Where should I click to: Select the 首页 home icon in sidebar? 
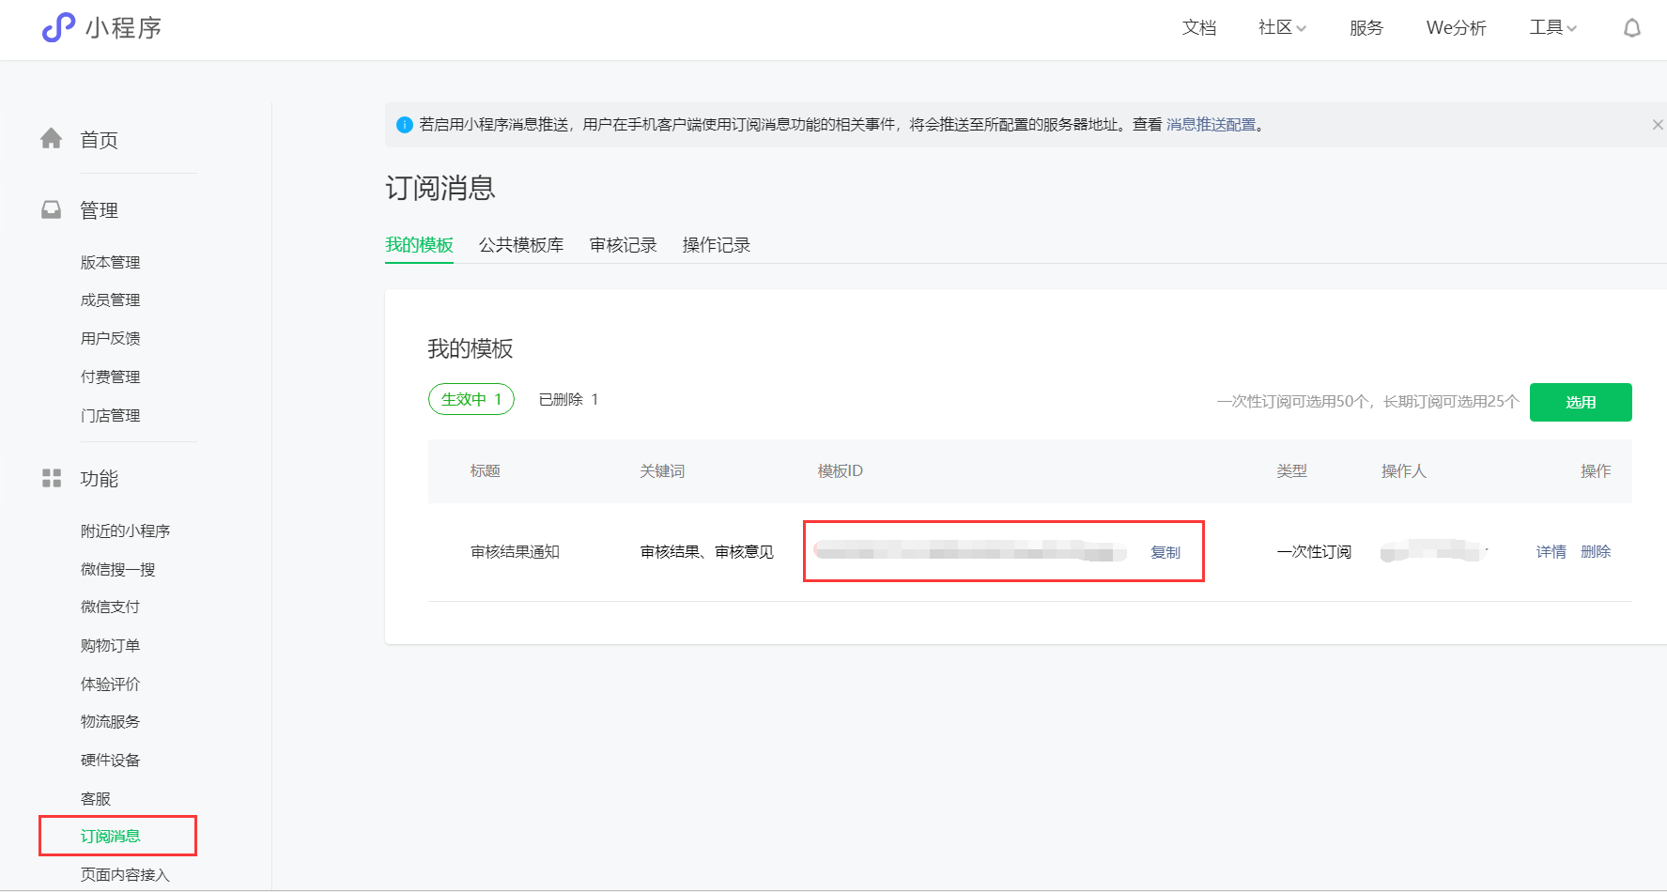[x=52, y=138]
